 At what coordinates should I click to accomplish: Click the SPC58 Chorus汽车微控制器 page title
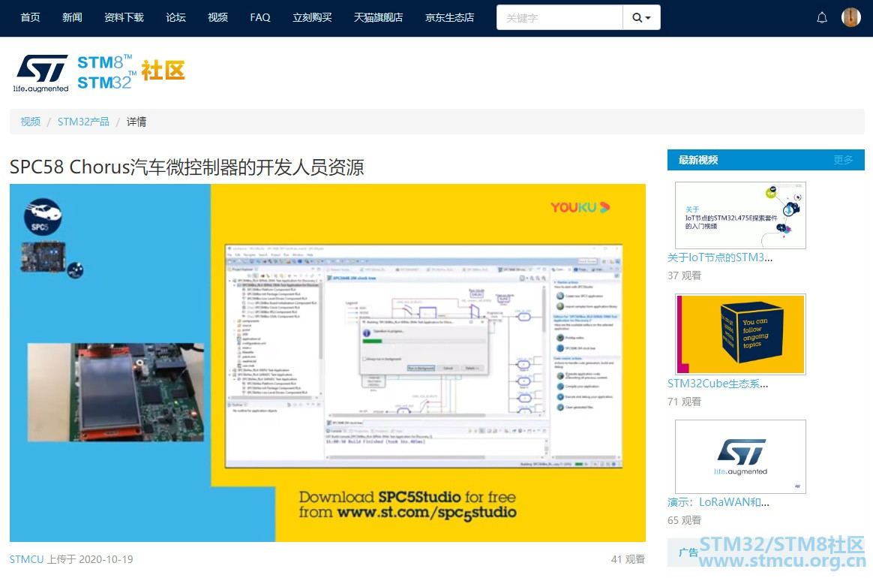coord(187,167)
